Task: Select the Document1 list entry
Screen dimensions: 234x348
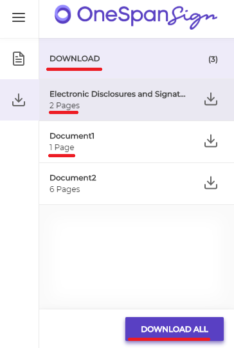Action: point(136,142)
